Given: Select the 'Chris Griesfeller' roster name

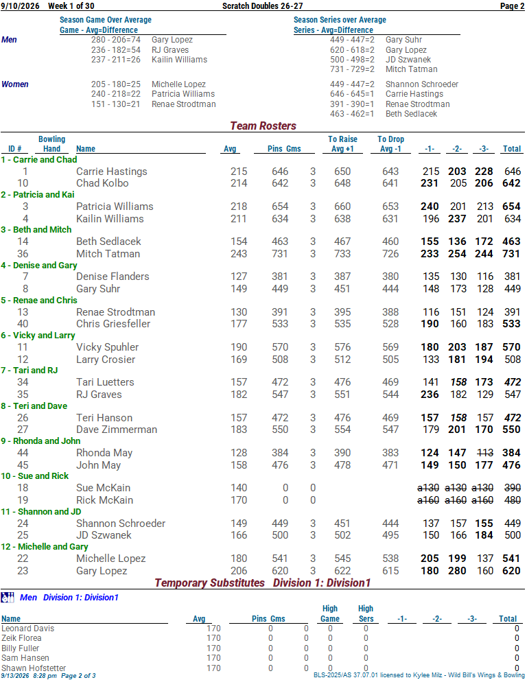Looking at the screenshot, I should (113, 323).
